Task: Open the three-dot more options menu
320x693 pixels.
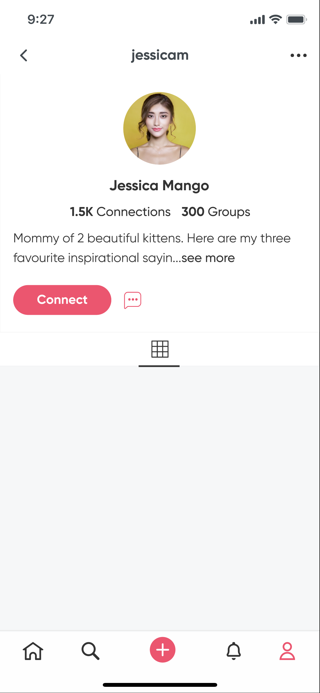Action: point(298,55)
